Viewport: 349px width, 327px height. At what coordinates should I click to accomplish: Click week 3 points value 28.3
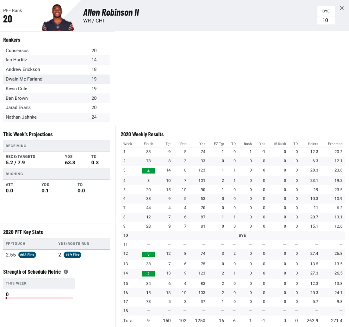(x=314, y=170)
